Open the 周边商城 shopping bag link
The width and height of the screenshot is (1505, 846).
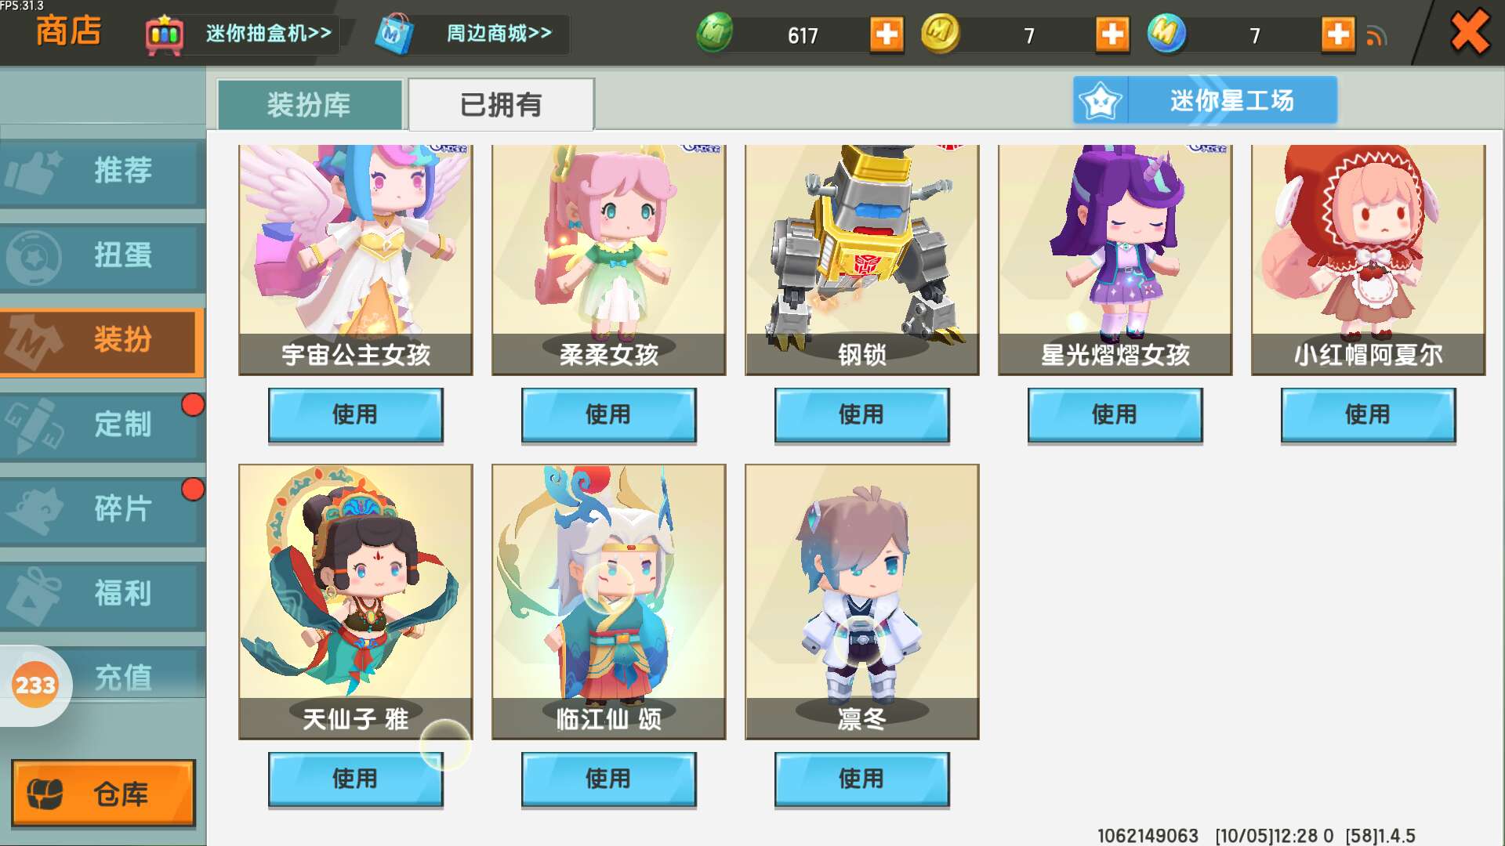point(471,34)
